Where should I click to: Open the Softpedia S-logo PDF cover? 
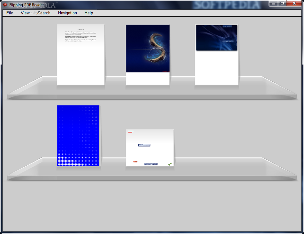pos(148,55)
